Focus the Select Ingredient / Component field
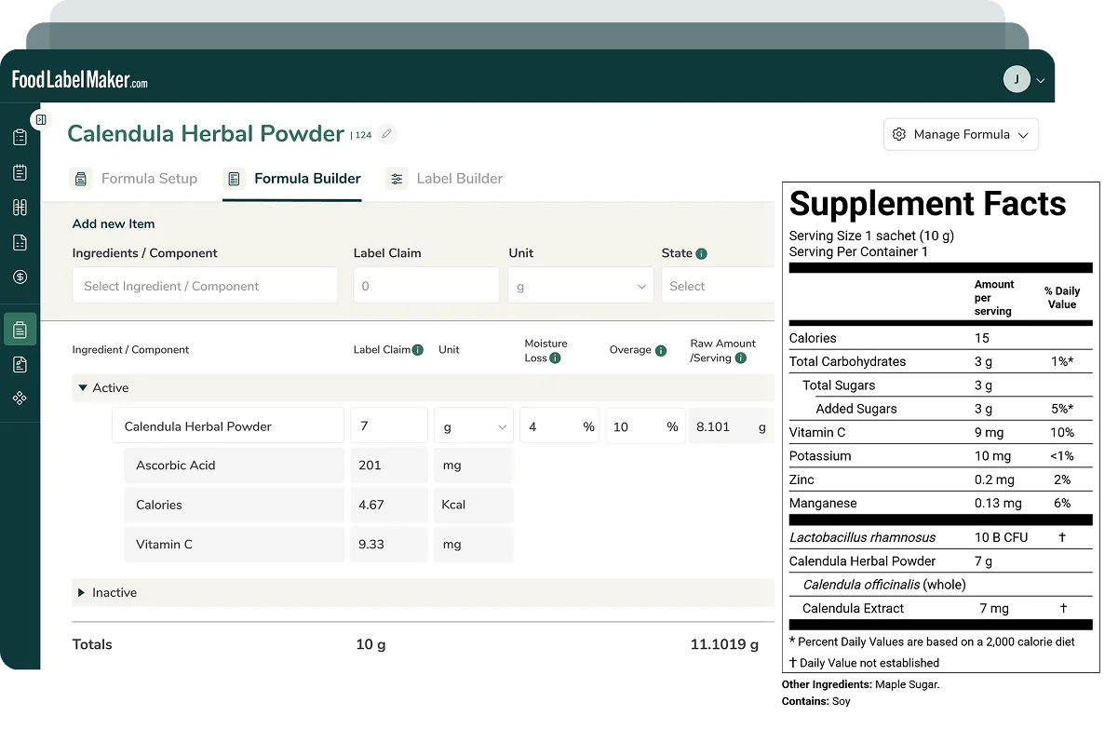The width and height of the screenshot is (1118, 729). click(x=205, y=286)
